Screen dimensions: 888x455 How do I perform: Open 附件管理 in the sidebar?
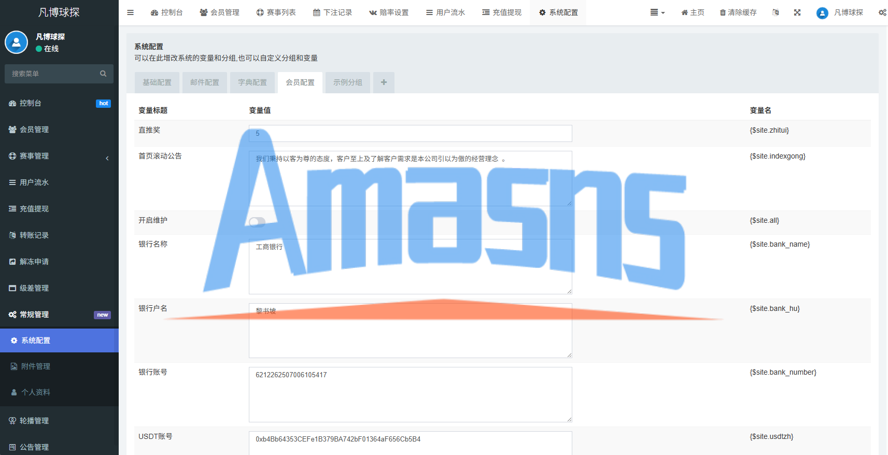pos(59,366)
